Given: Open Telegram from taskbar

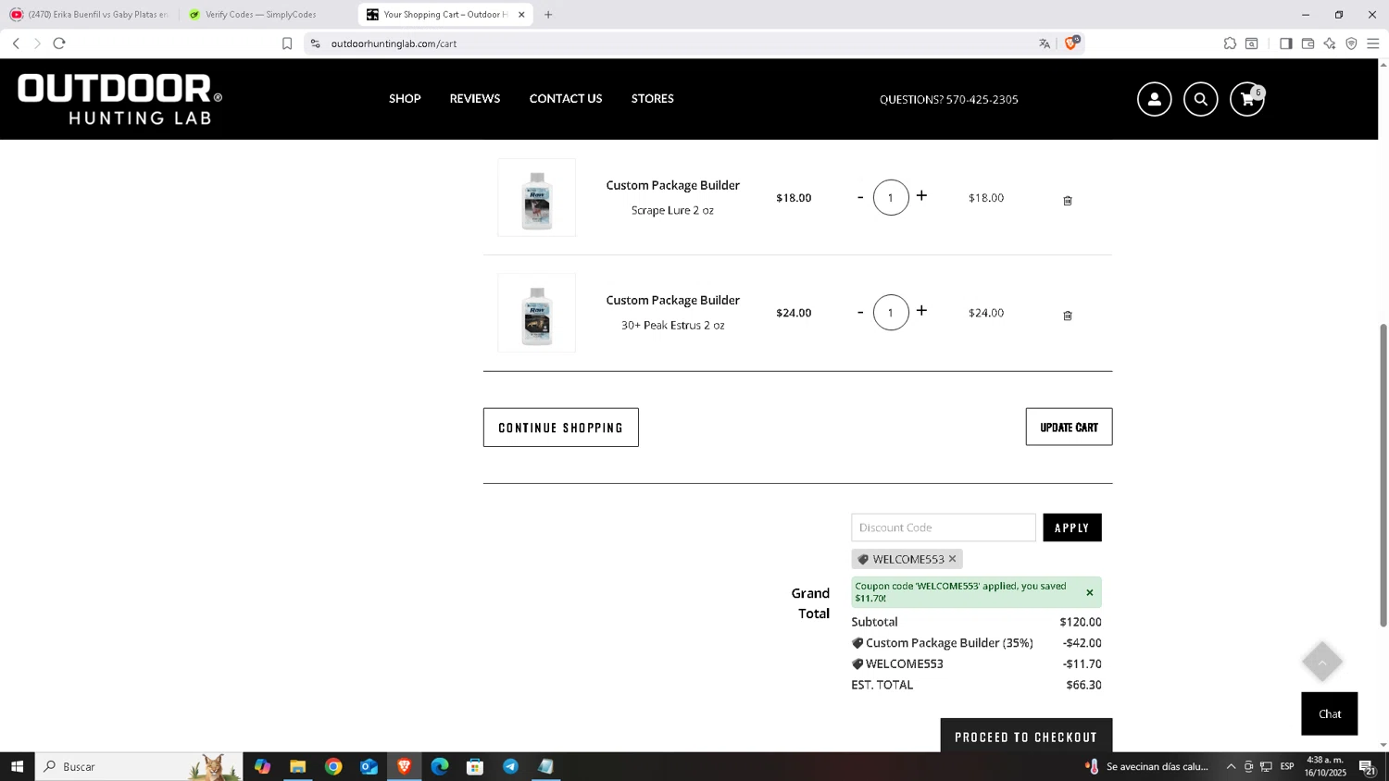Looking at the screenshot, I should pyautogui.click(x=510, y=766).
